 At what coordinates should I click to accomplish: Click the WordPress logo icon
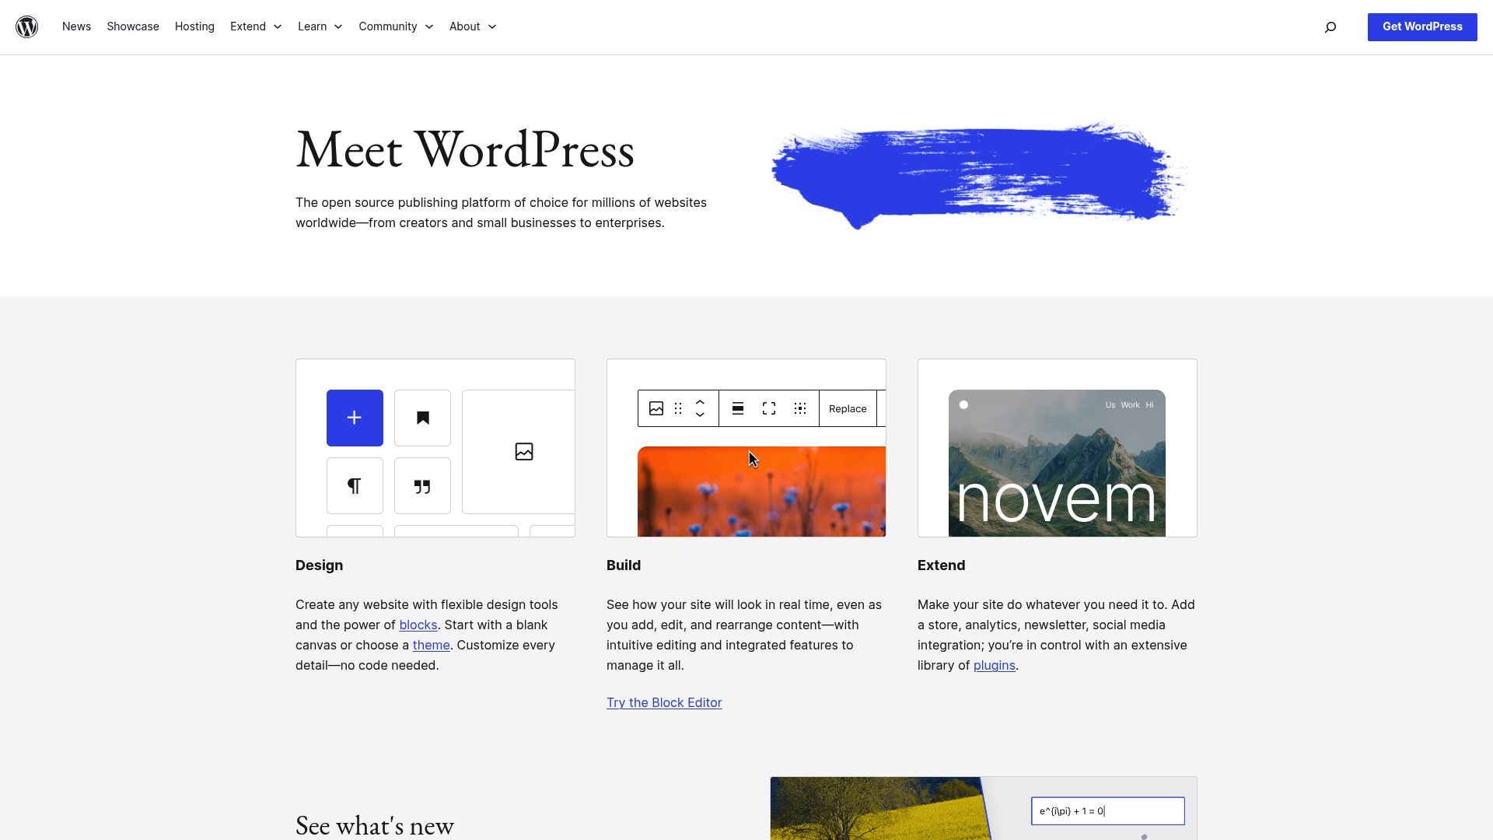click(x=27, y=26)
